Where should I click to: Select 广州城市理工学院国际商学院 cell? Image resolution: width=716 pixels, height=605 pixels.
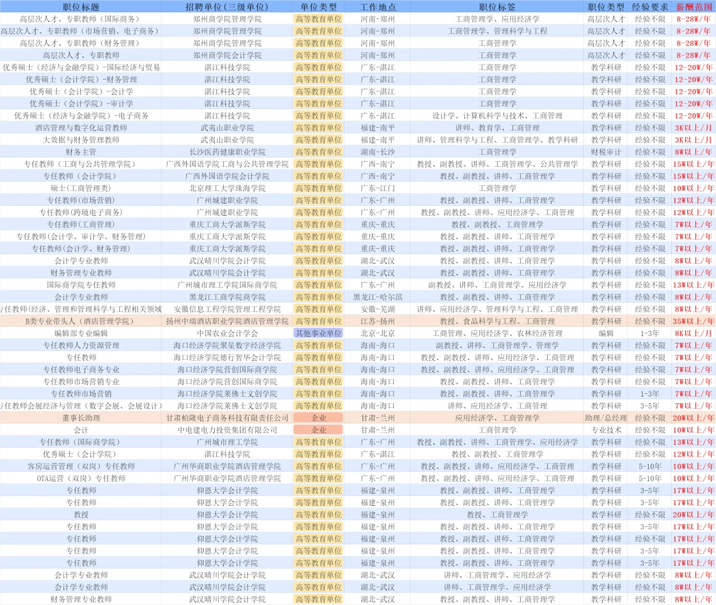(227, 285)
